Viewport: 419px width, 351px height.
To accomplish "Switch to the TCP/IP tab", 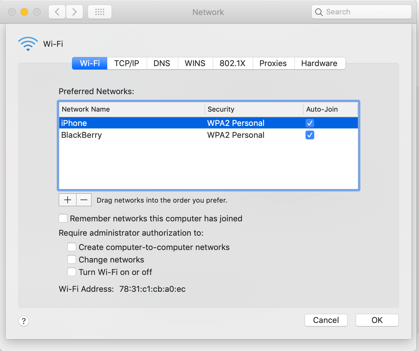I will coord(127,63).
